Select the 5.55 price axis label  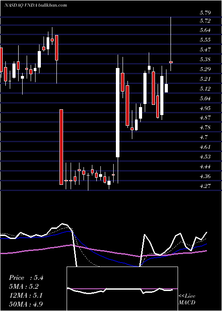click(x=205, y=40)
